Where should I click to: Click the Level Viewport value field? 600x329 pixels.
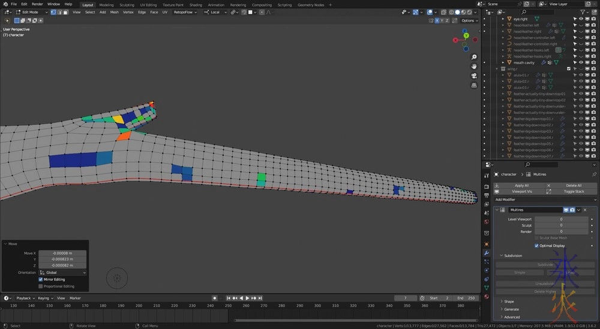[x=561, y=219]
